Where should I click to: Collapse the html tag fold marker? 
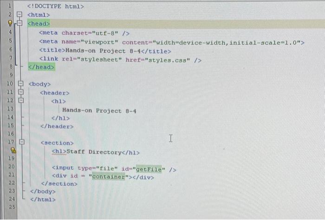coord(19,14)
